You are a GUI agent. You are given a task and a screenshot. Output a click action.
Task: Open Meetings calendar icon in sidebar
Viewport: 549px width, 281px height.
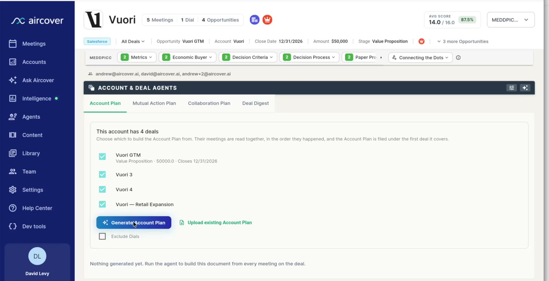coord(13,44)
